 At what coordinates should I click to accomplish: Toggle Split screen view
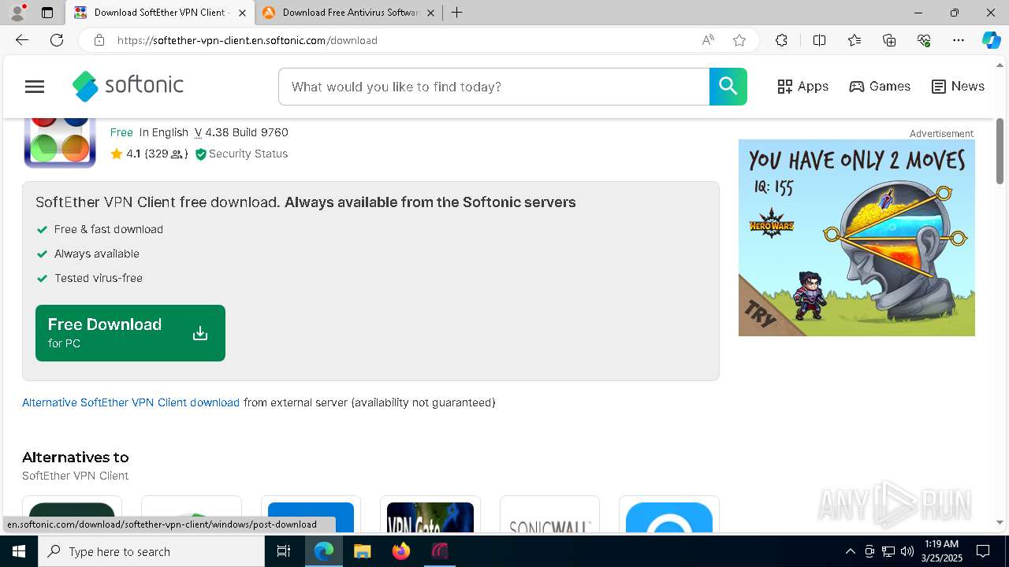pos(819,40)
